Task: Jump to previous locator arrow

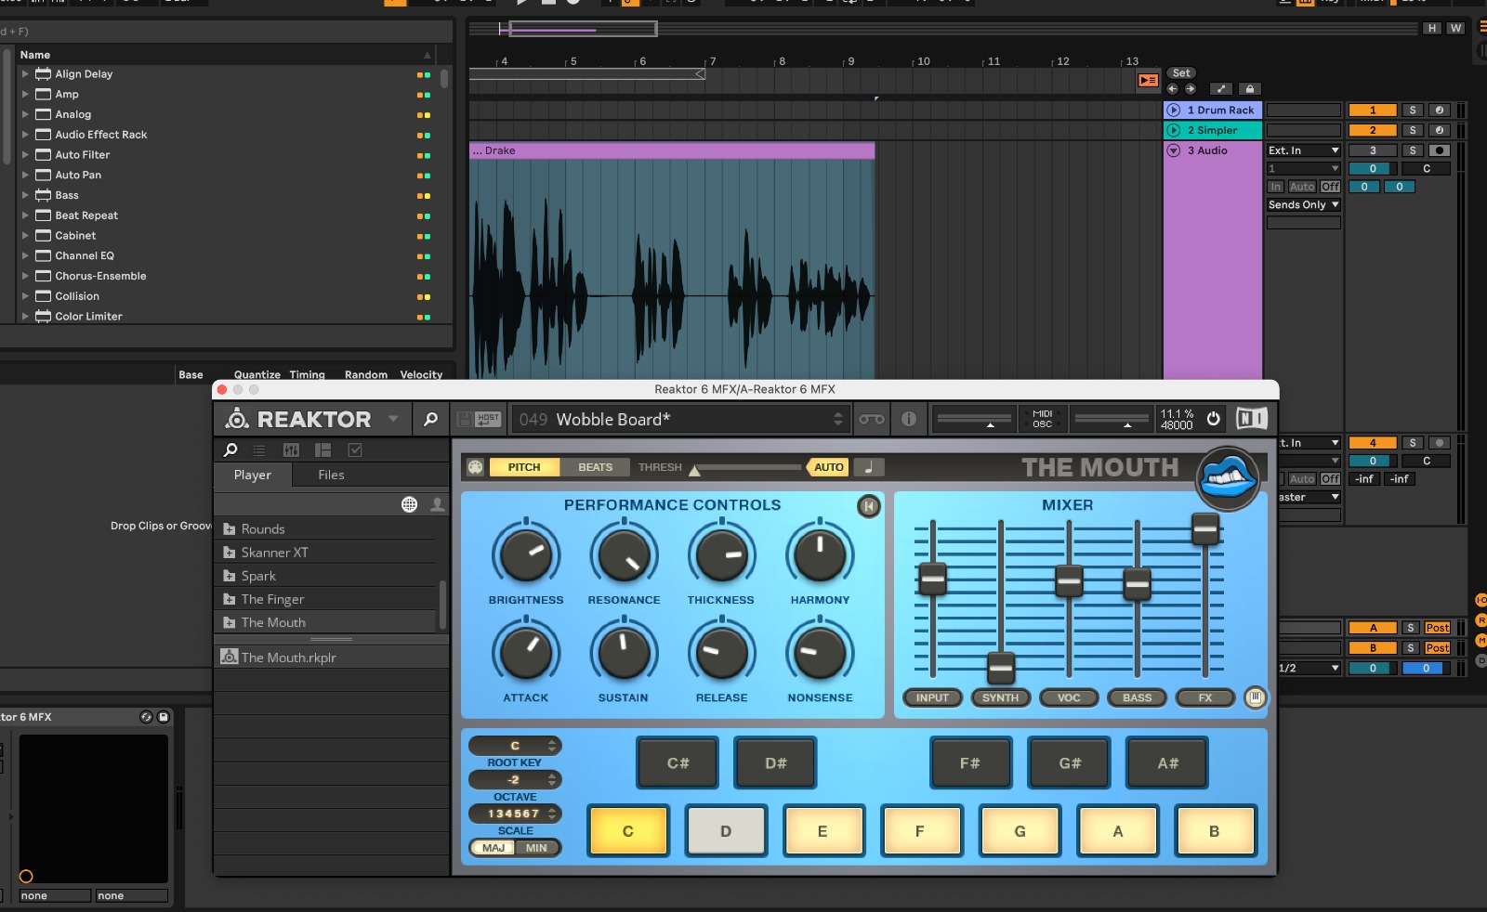Action: 1172,89
